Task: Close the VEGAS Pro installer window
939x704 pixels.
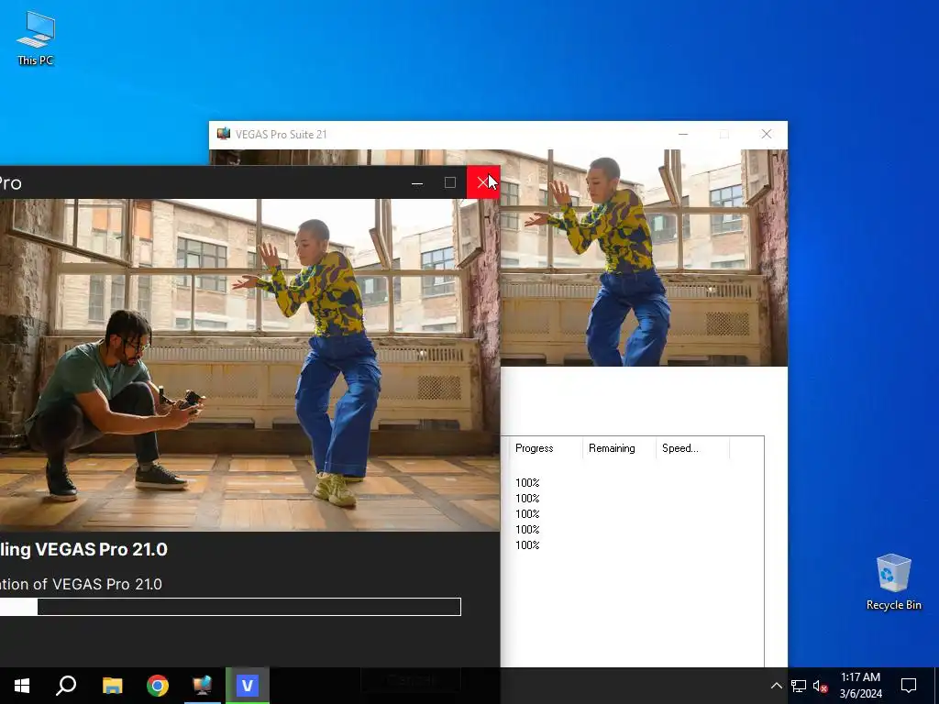Action: 482,182
